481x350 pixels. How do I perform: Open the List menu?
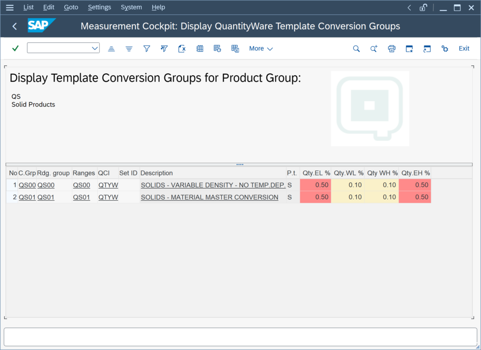tap(29, 7)
